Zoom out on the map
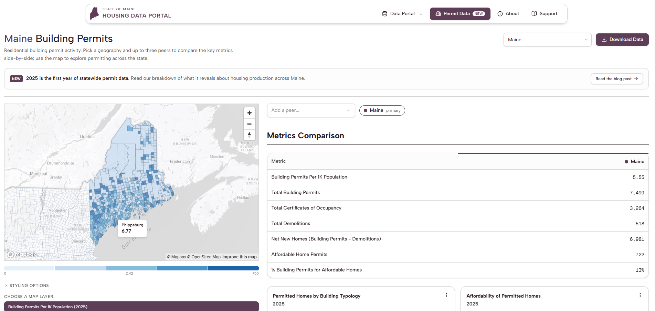This screenshot has width=655, height=311. 250,124
